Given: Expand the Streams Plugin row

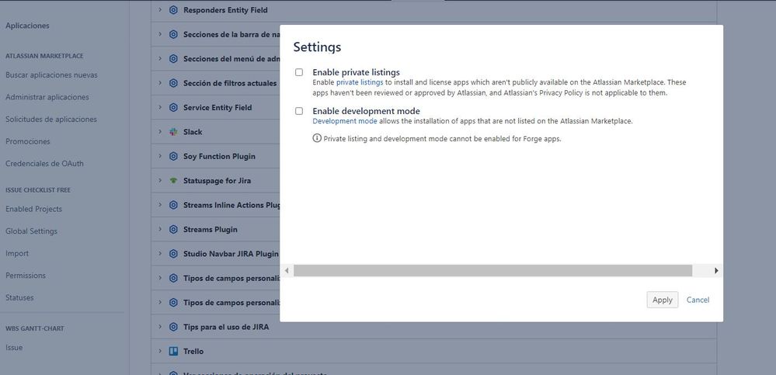Looking at the screenshot, I should point(160,229).
